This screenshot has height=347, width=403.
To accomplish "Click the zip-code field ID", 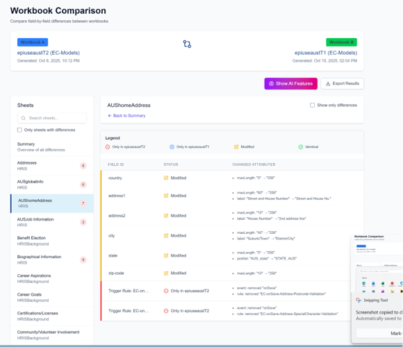I will pyautogui.click(x=116, y=273).
